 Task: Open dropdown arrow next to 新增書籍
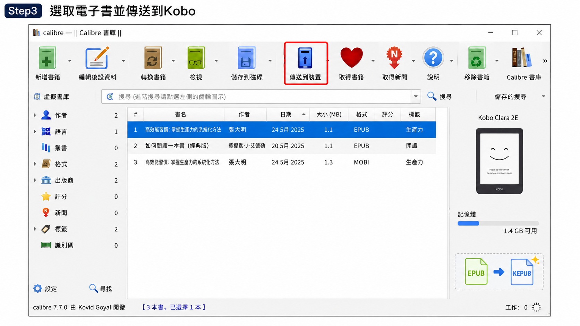pos(70,61)
